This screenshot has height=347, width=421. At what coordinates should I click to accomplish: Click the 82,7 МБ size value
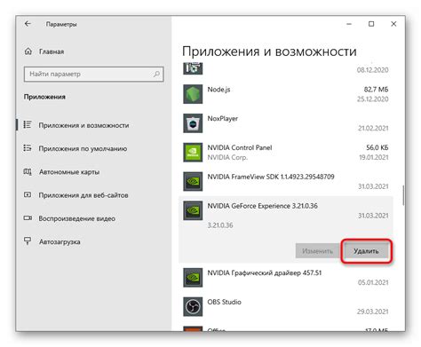[376, 90]
